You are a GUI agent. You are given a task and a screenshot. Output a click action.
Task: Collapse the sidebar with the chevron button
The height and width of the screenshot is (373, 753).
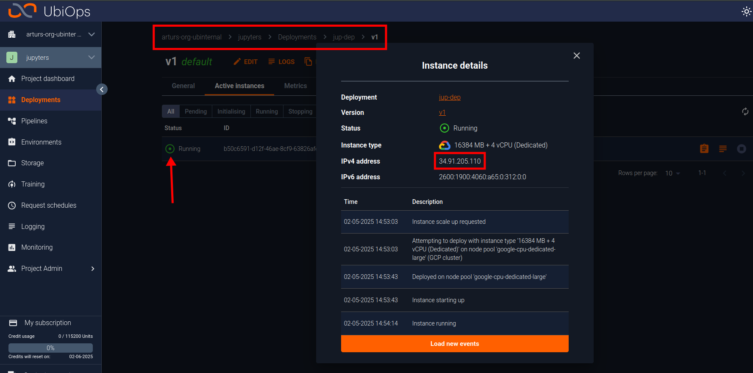(102, 89)
